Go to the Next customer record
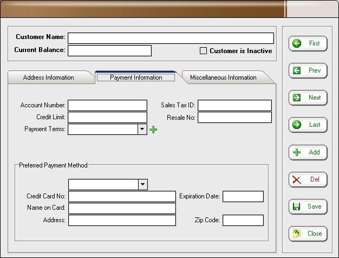The width and height of the screenshot is (339, 258). pos(308,98)
